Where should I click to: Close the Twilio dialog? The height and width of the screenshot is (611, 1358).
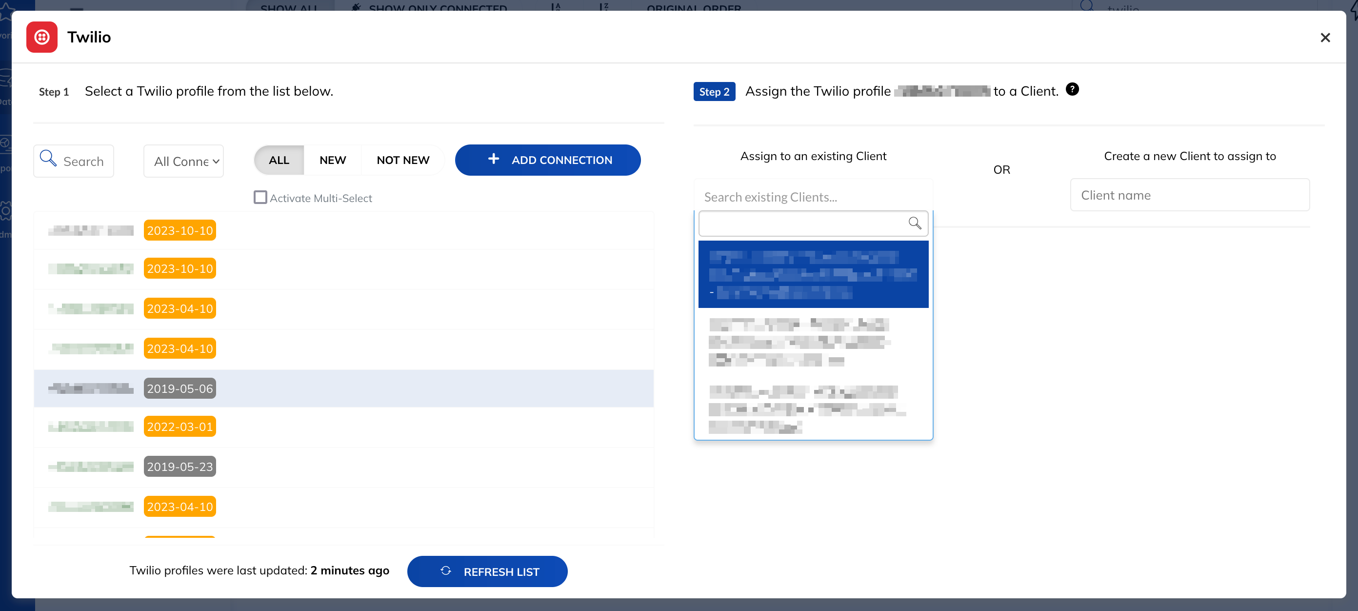[1325, 38]
